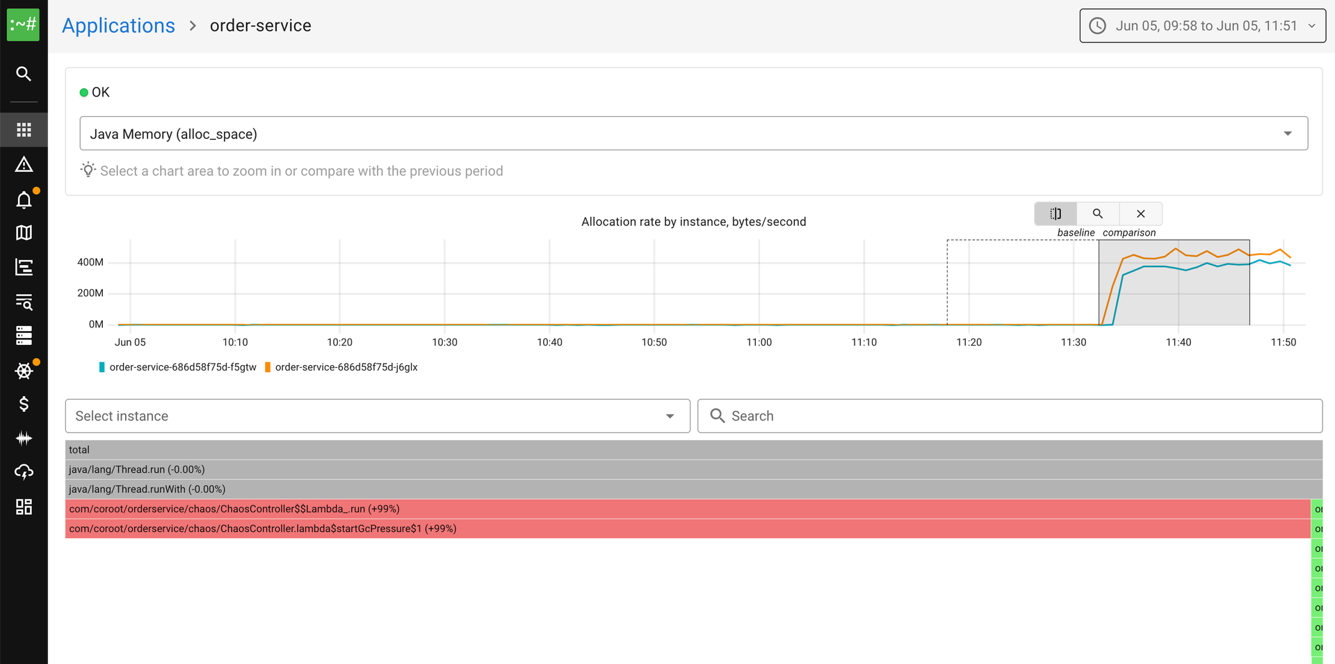Click the orange j6glx legend color swatch
Screen dimensions: 1335x664
pyautogui.click(x=268, y=367)
